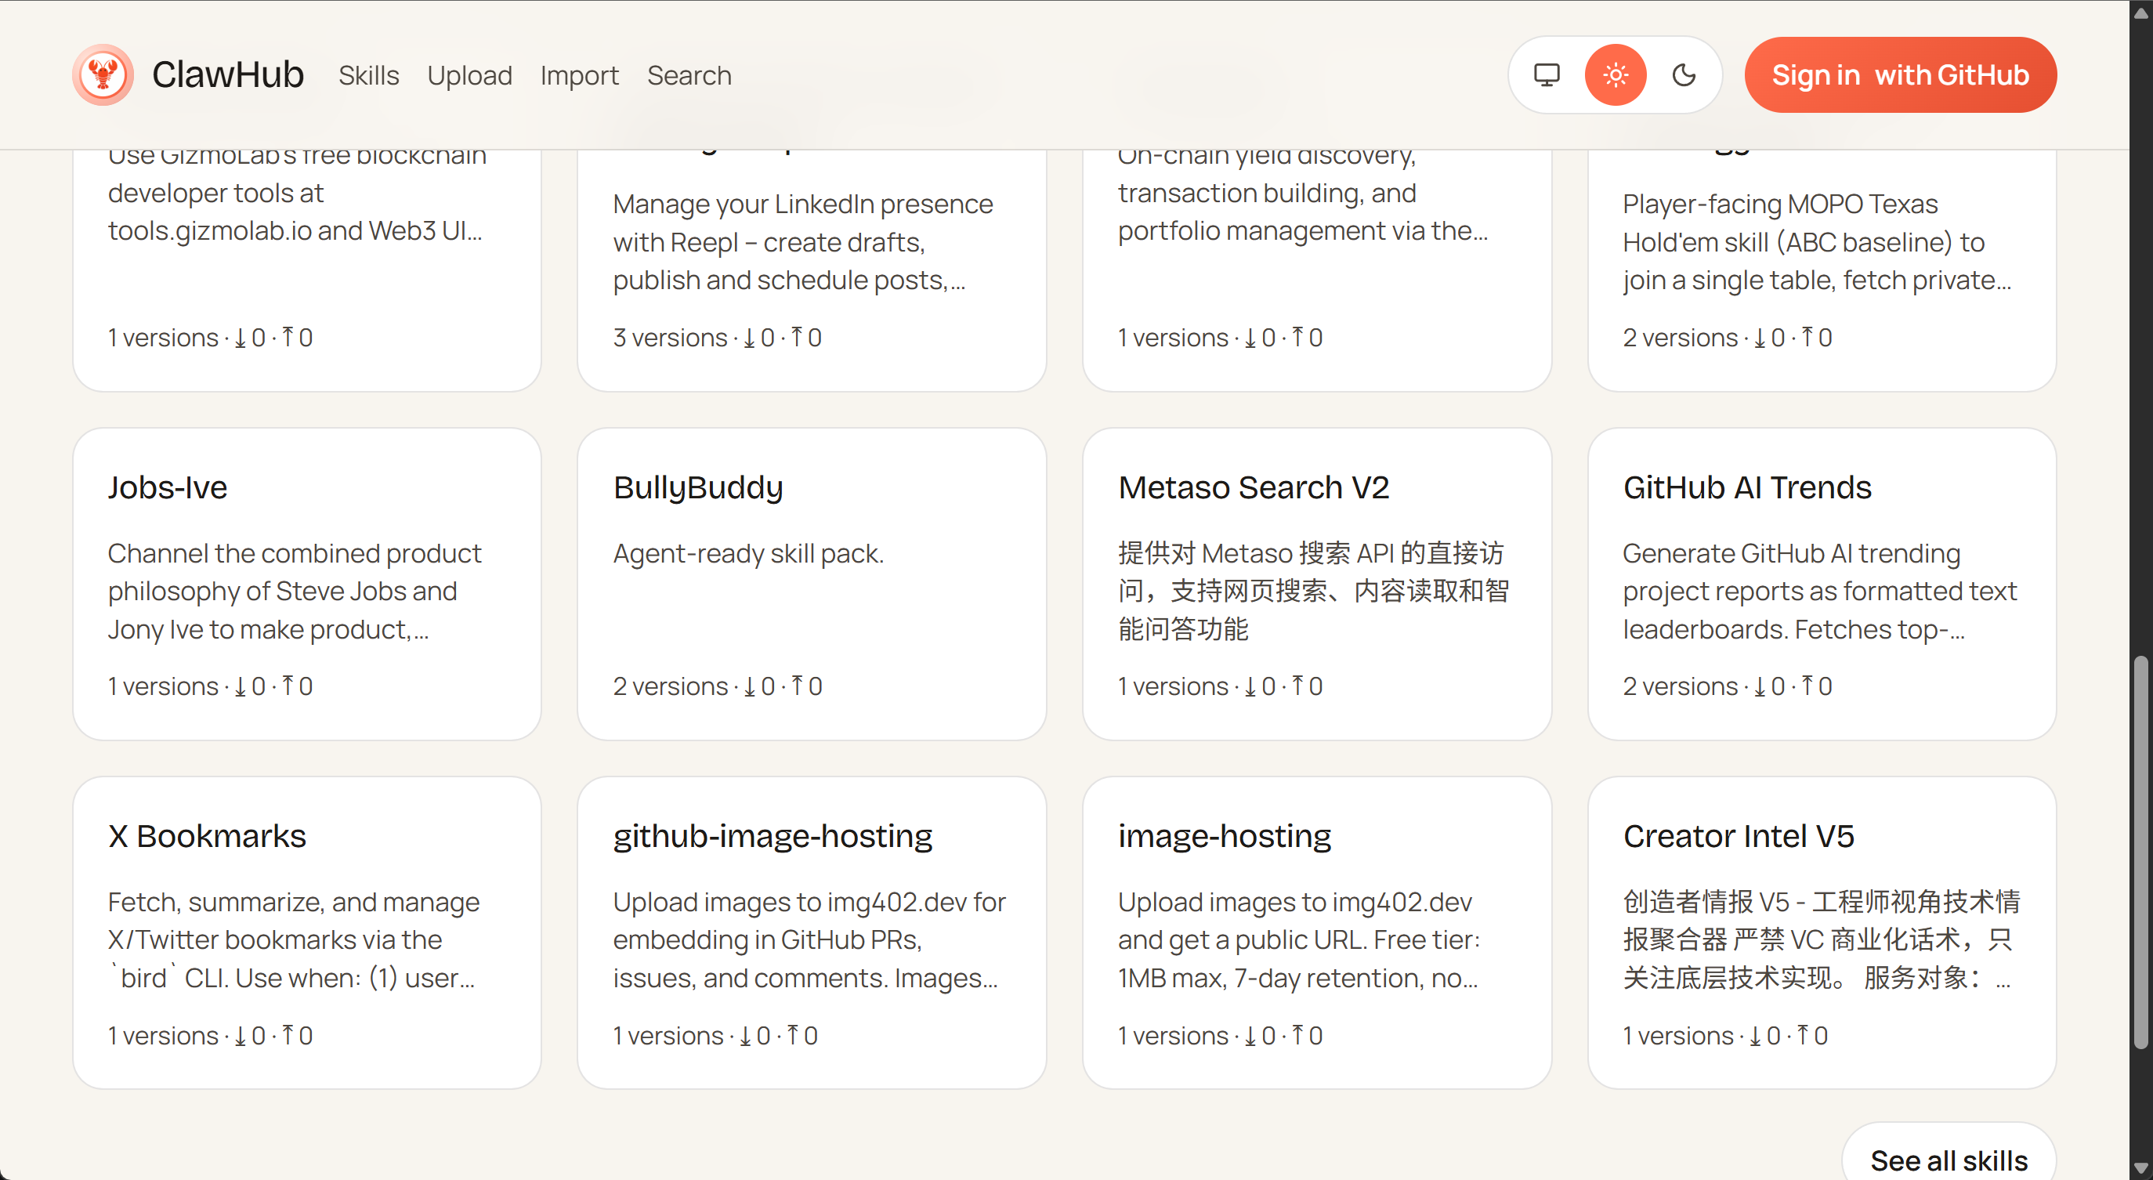The height and width of the screenshot is (1180, 2153).
Task: Go to the Upload nav link
Action: (470, 75)
